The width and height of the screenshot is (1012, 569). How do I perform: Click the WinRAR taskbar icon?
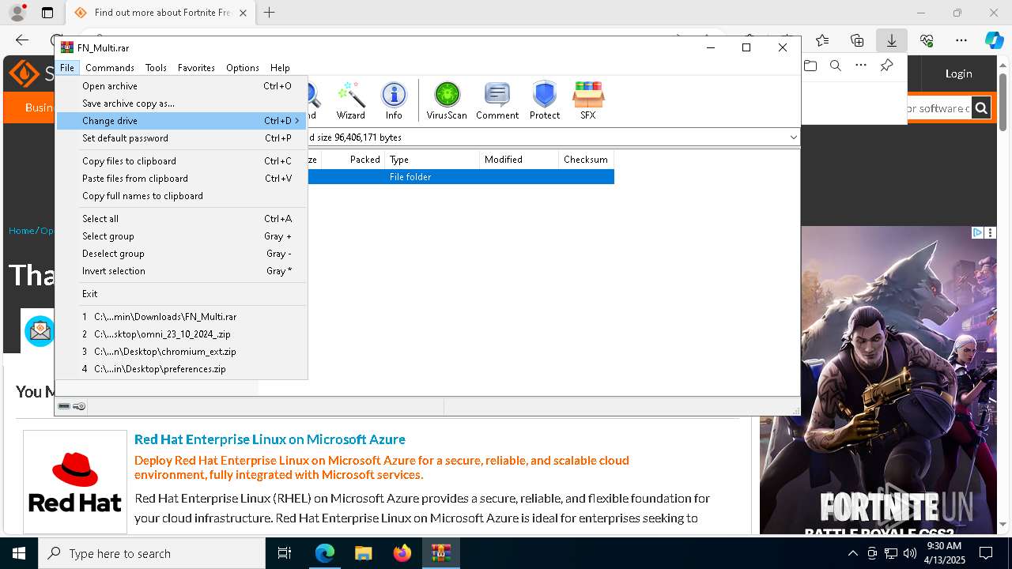440,553
